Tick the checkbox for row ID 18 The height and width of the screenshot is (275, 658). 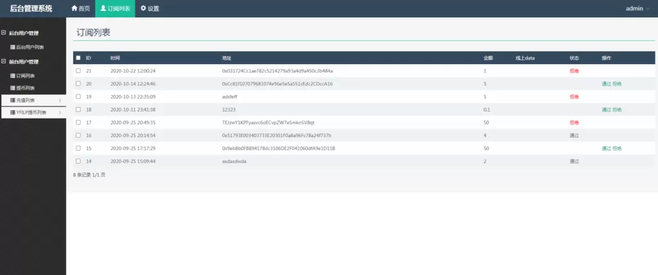coord(78,110)
